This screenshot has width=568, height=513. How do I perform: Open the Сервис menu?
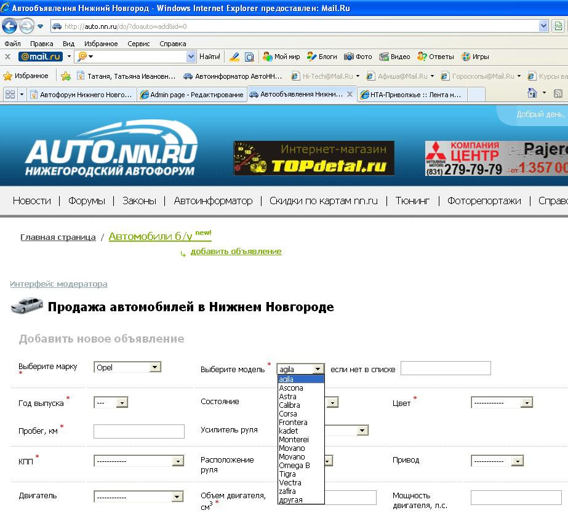tap(138, 44)
